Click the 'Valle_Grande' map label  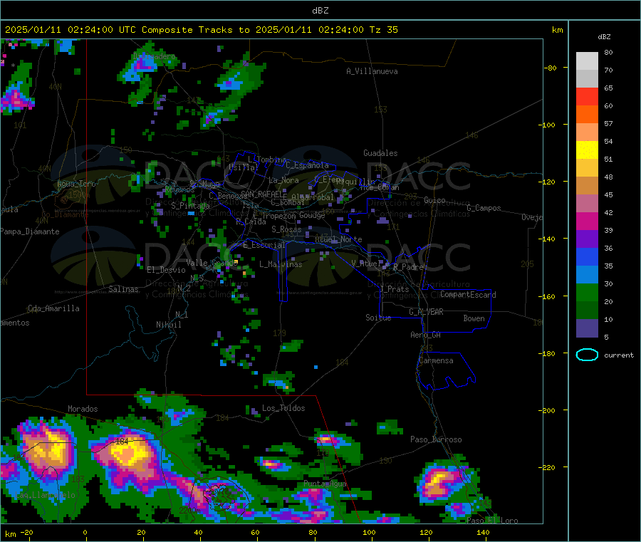pyautogui.click(x=212, y=262)
